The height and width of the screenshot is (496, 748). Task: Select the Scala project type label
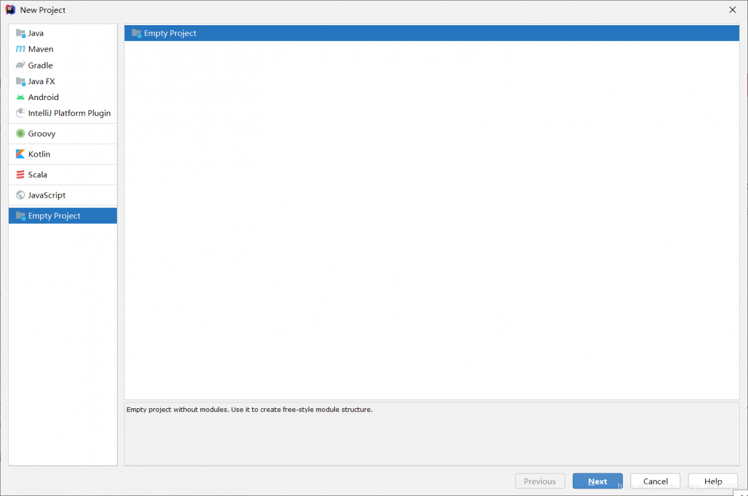(37, 175)
